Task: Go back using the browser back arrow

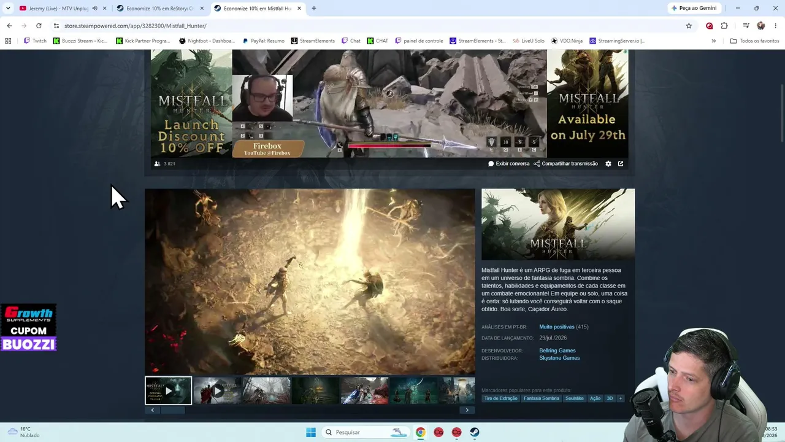Action: (9, 26)
